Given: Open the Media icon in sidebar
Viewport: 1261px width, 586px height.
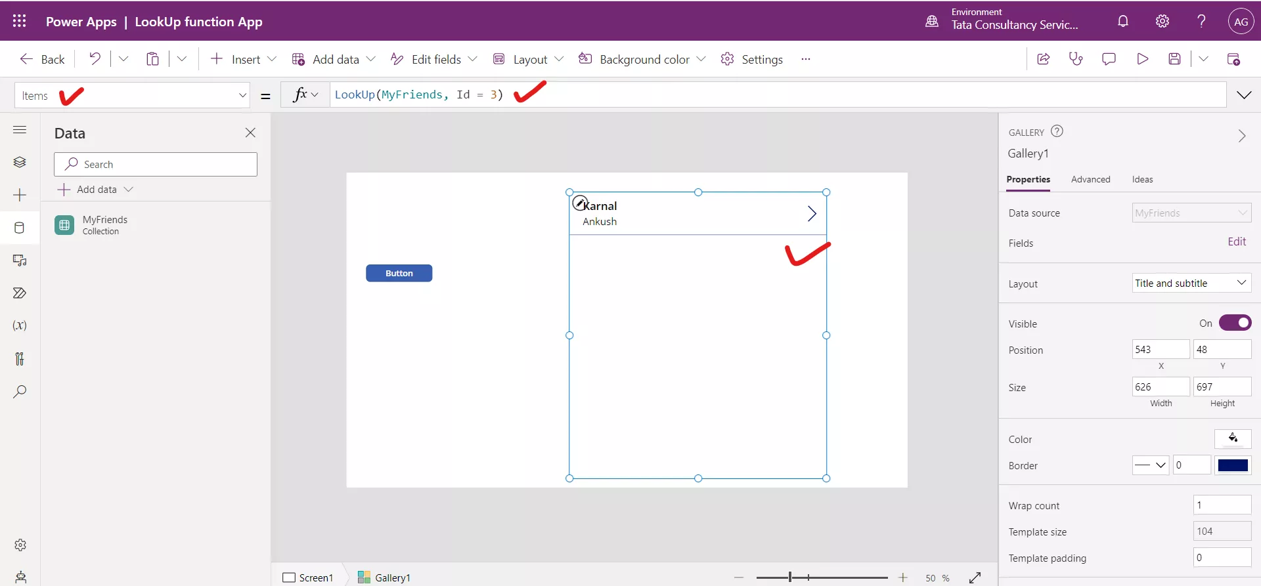Looking at the screenshot, I should 20,261.
